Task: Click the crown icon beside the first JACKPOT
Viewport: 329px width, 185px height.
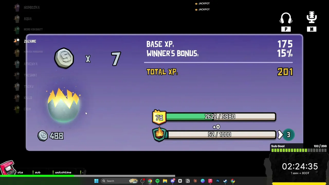Action: 196,4
